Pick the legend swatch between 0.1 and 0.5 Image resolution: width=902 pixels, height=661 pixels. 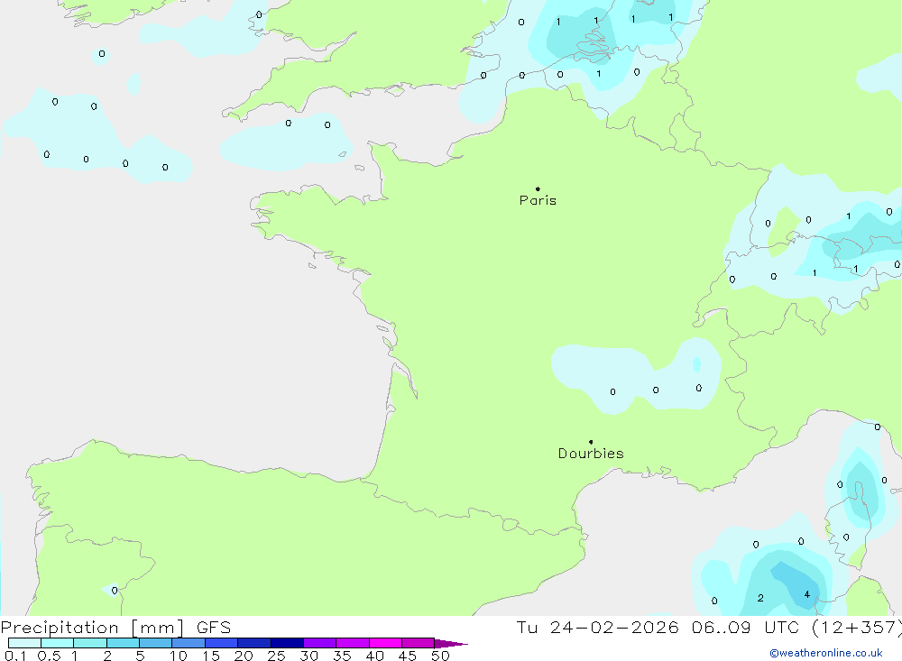point(24,643)
